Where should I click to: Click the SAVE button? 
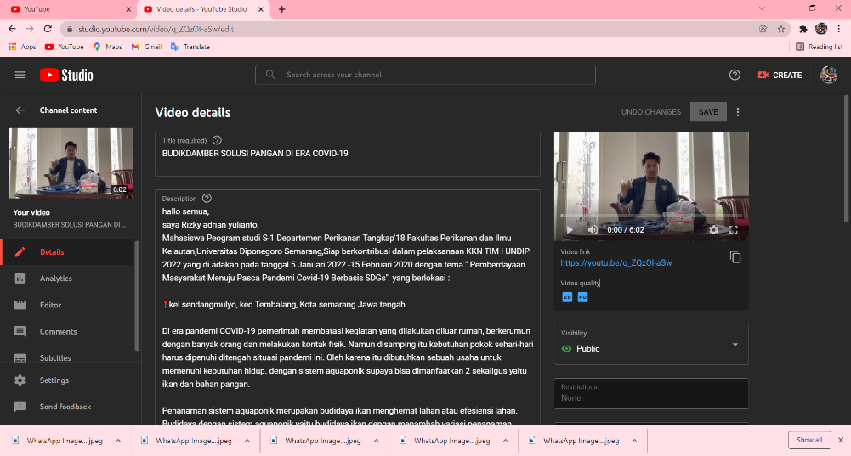coord(708,112)
